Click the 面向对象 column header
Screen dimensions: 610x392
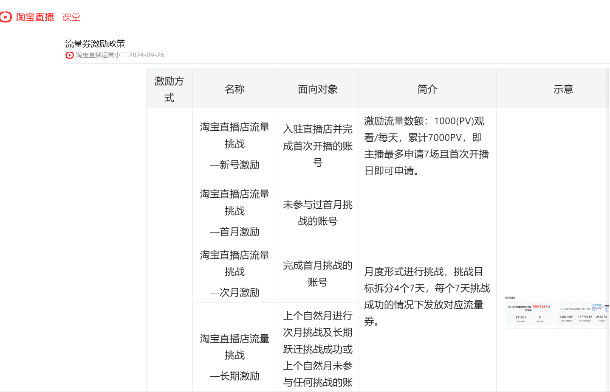click(x=318, y=88)
